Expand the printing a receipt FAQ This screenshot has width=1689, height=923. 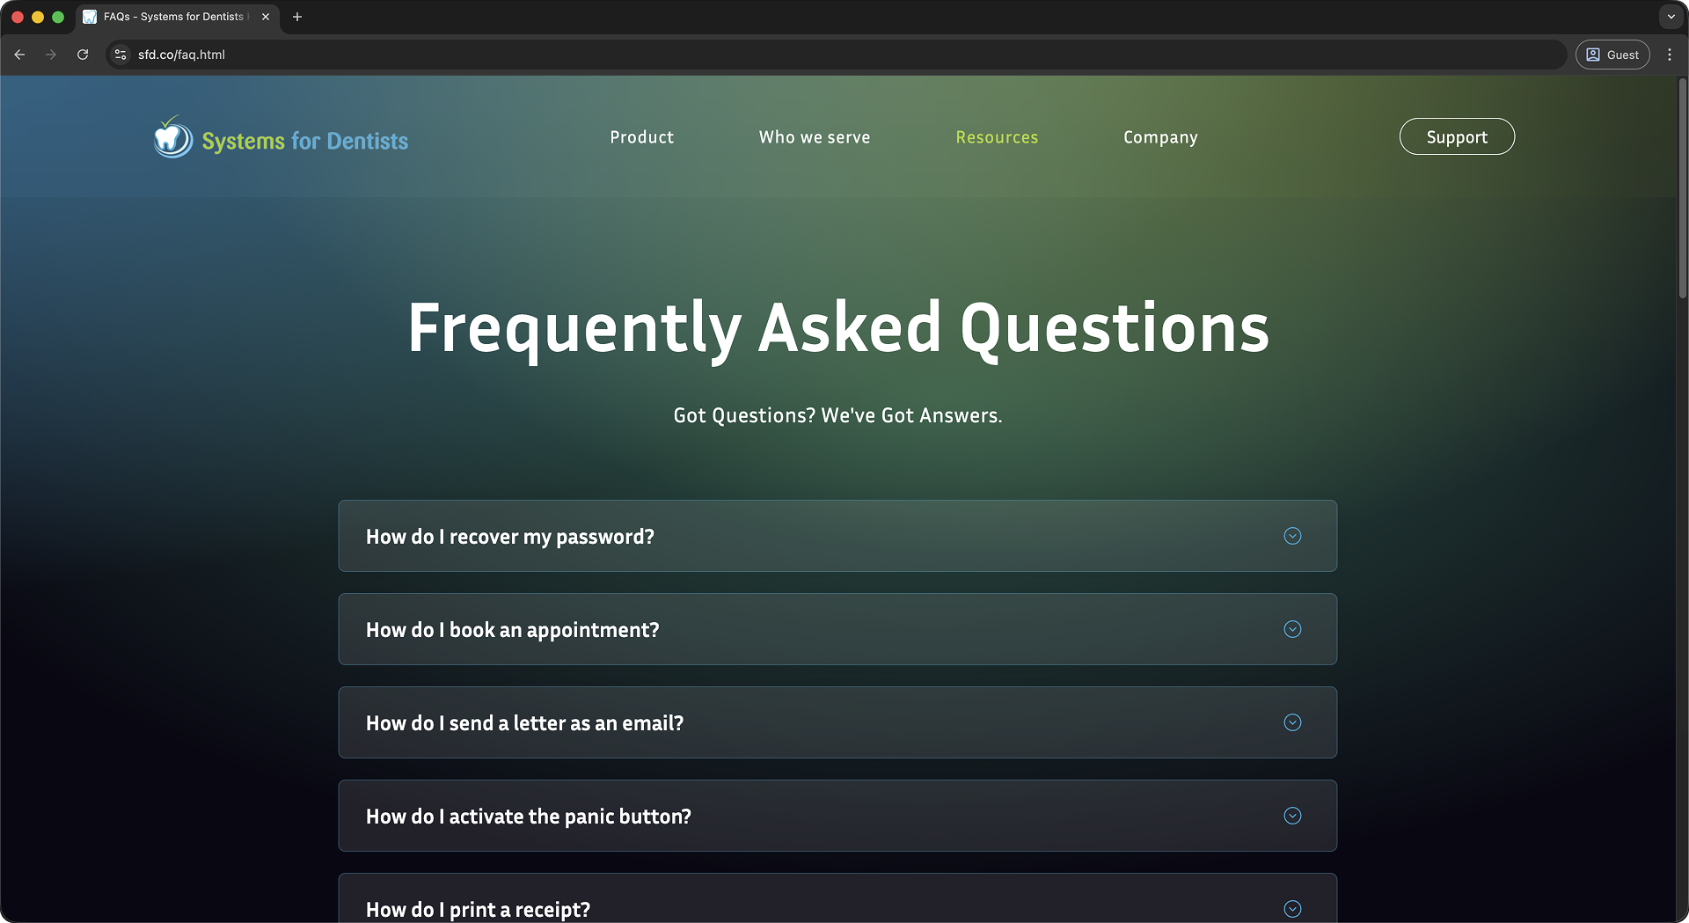coord(1292,909)
